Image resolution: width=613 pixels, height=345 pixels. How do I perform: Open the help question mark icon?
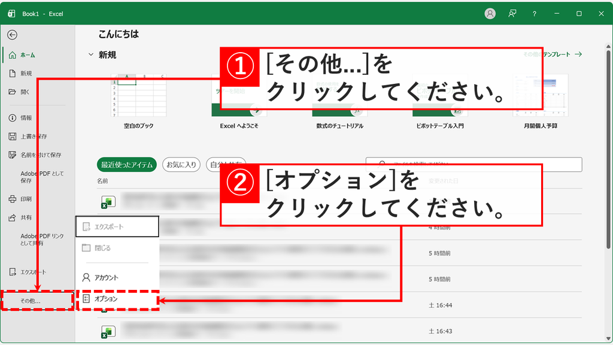(535, 14)
